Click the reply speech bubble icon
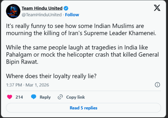Image resolution: width=168 pixels, height=118 pixels. click(34, 97)
